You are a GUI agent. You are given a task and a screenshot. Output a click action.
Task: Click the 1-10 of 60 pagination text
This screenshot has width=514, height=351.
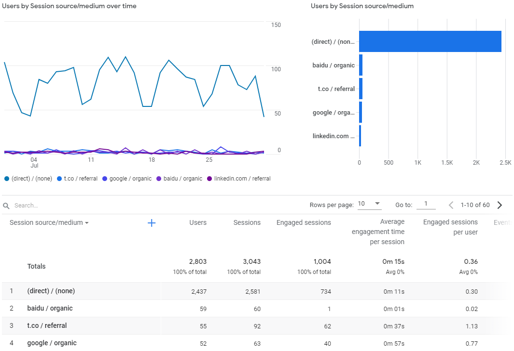click(475, 205)
